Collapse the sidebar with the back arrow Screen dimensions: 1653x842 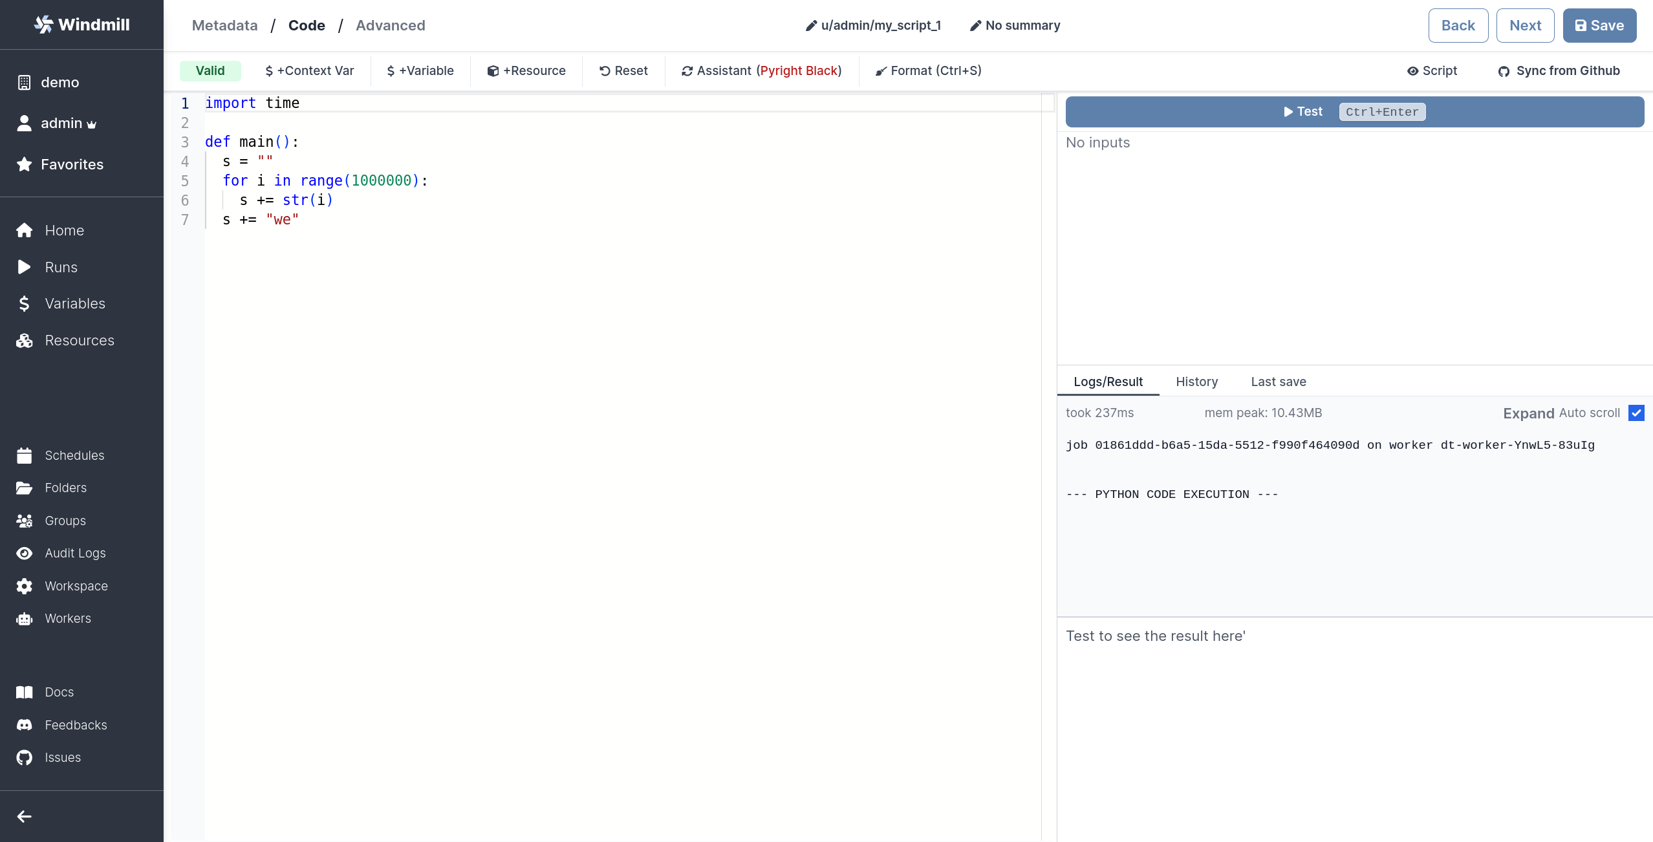(23, 815)
